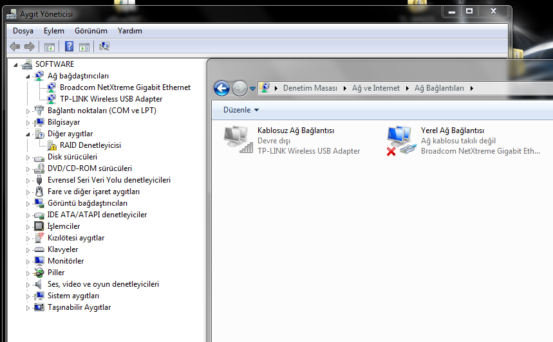553x342 pixels.
Task: Open the Help toolbar icon with question mark
Action: (x=70, y=46)
